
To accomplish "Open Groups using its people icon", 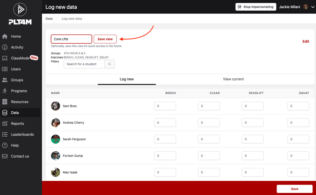I will 5,80.
